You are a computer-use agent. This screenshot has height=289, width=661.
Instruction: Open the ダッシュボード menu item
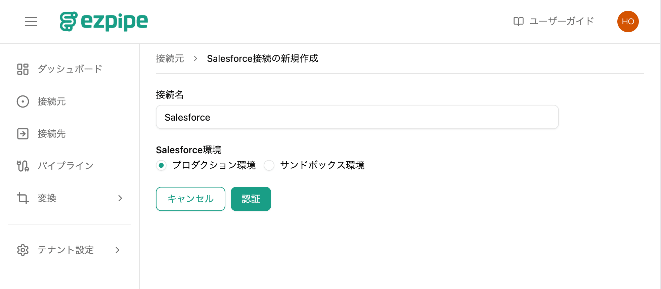(x=70, y=69)
